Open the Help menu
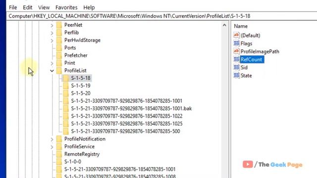Viewport: 317px width, 178px height. (89, 7)
